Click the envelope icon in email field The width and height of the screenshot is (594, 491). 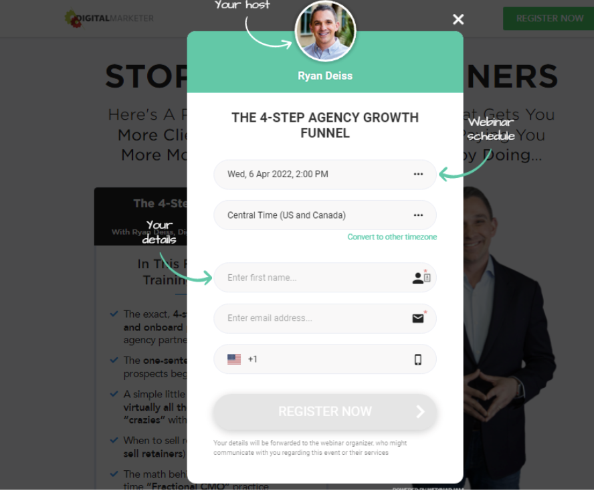tap(418, 318)
